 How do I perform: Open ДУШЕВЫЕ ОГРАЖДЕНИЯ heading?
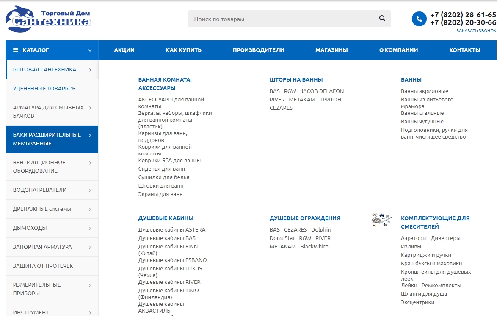click(305, 218)
